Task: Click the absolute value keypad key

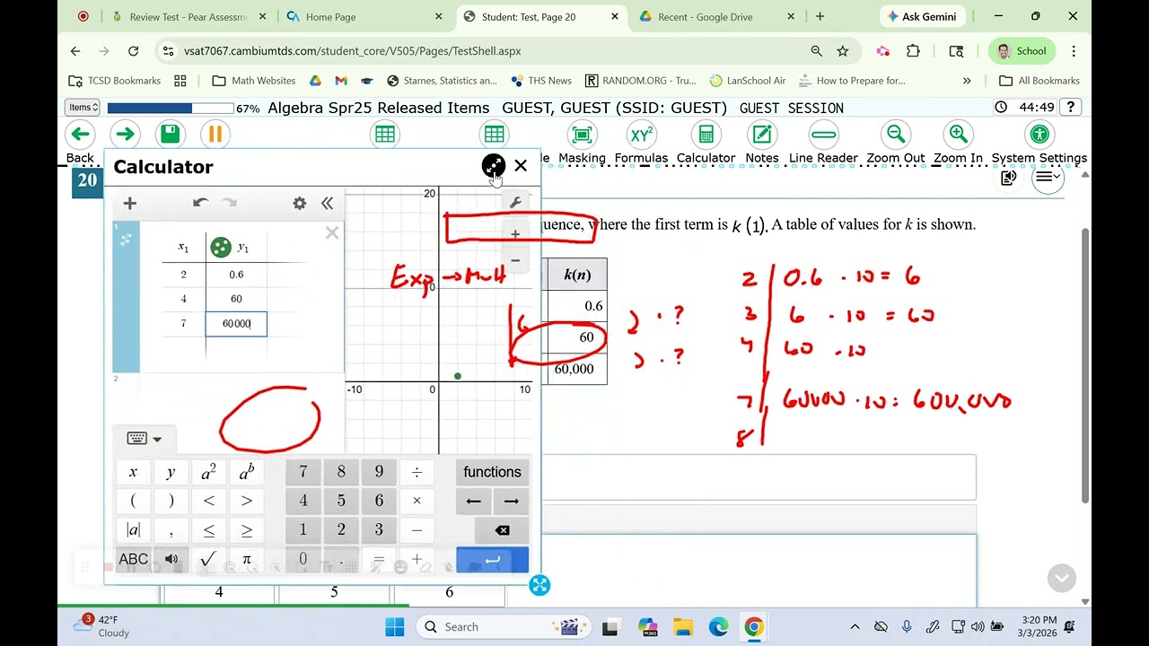Action: [x=134, y=530]
